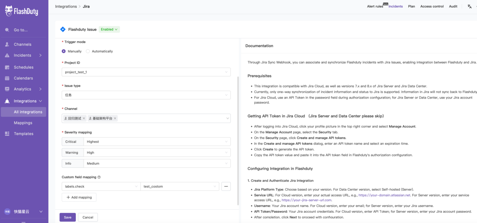Click the FlashDuty logo

tap(21, 11)
